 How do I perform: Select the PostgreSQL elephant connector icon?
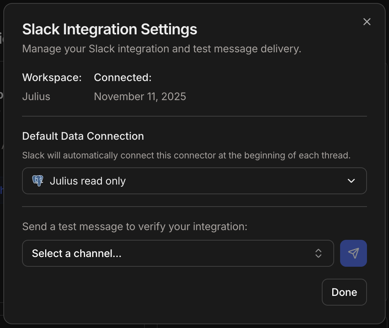point(38,181)
